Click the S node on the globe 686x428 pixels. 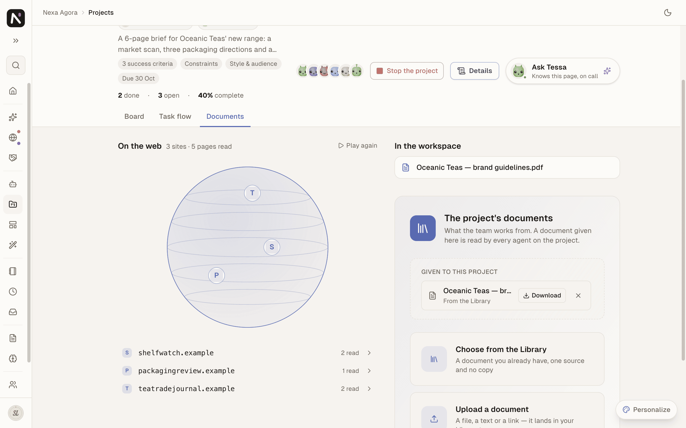(272, 247)
